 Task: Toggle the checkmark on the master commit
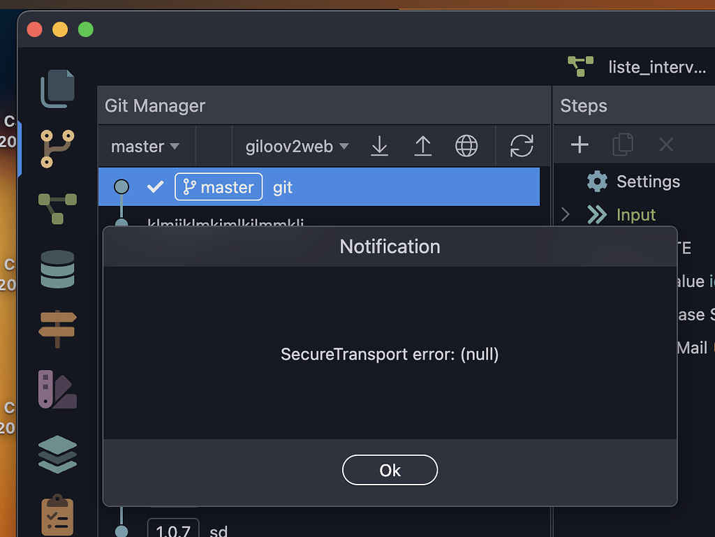pyautogui.click(x=154, y=186)
